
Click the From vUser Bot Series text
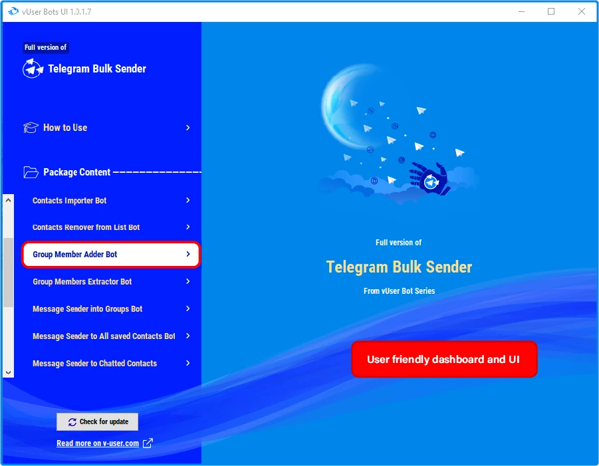pos(399,291)
